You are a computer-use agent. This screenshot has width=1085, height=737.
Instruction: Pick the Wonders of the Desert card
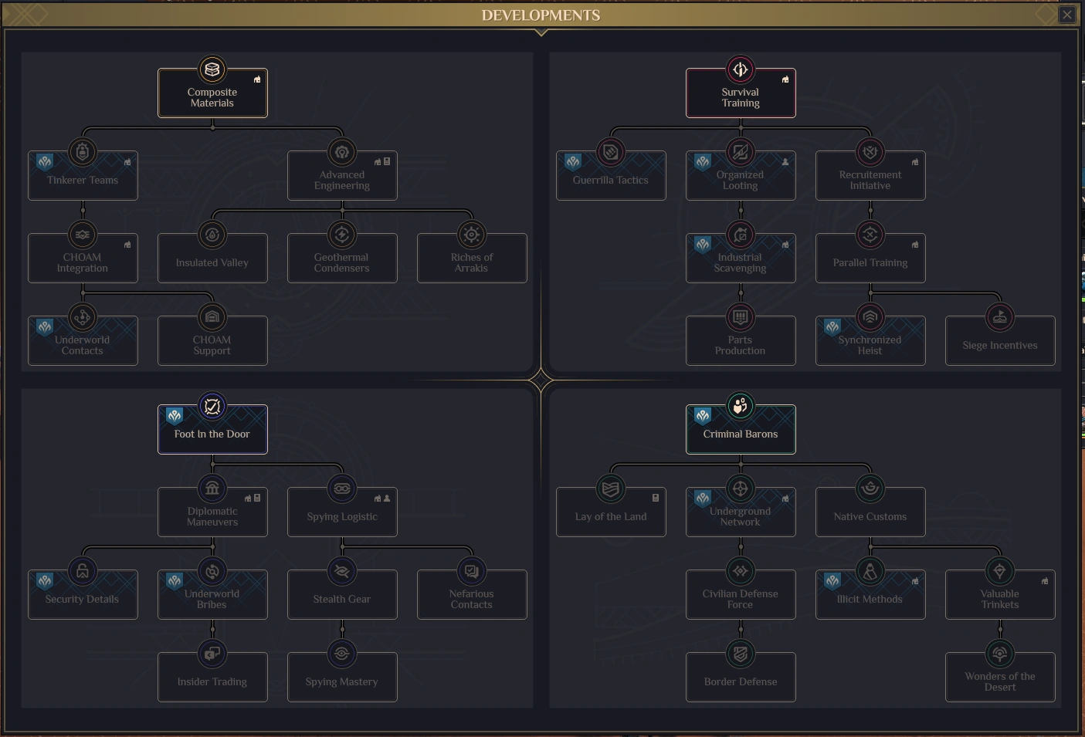click(1000, 677)
